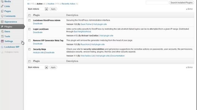Check the Login LockDown plugin checkbox

tap(30, 29)
